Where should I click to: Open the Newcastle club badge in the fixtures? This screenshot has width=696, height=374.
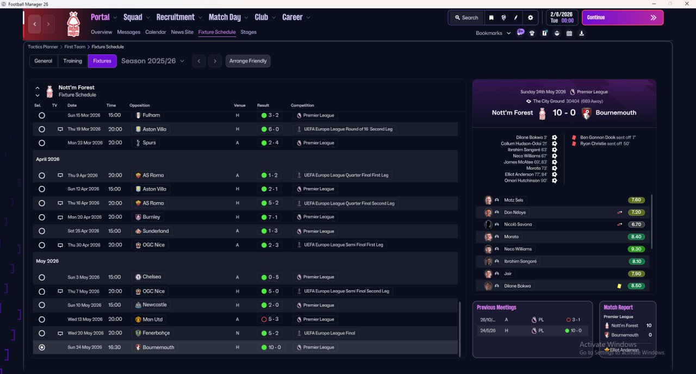[138, 305]
